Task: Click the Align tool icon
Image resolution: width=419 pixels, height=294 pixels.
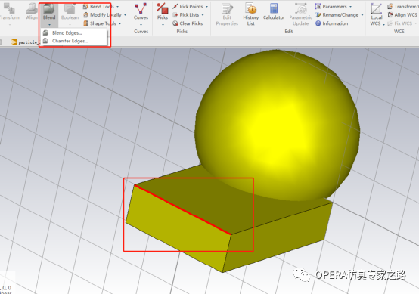Action: (32, 12)
